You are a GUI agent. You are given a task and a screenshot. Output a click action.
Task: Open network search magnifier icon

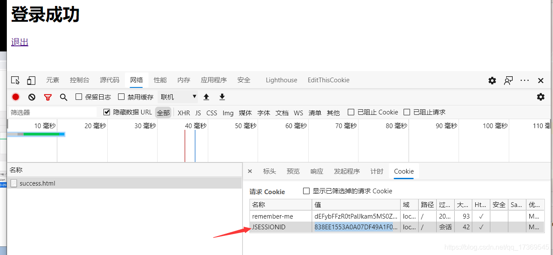tap(64, 97)
